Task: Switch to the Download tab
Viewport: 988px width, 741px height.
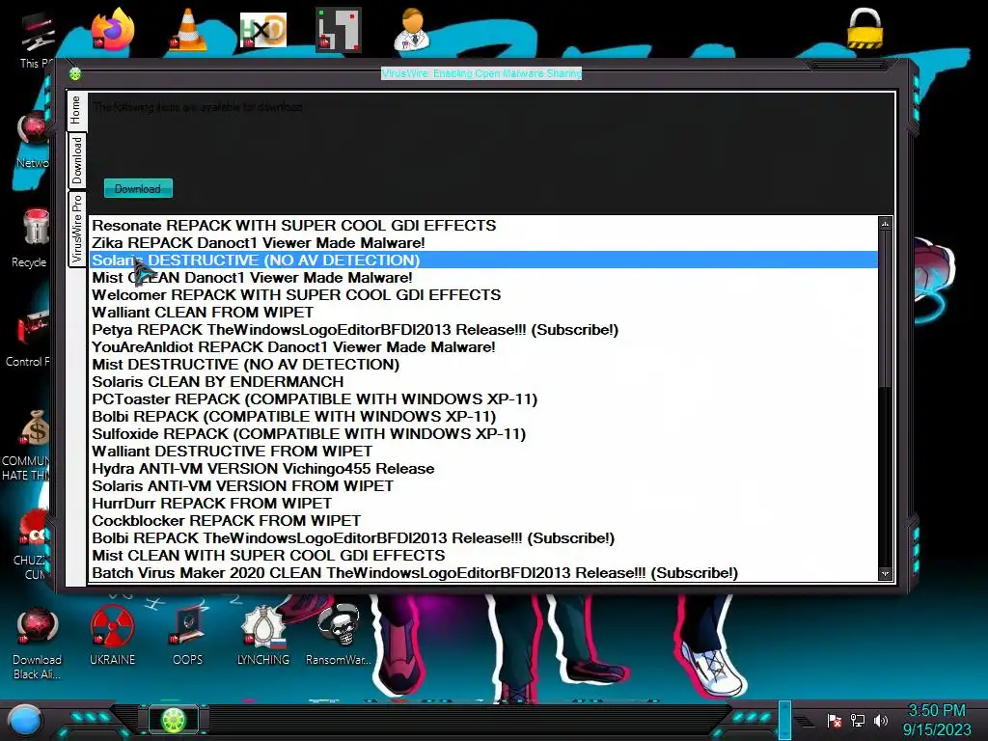Action: (x=76, y=161)
